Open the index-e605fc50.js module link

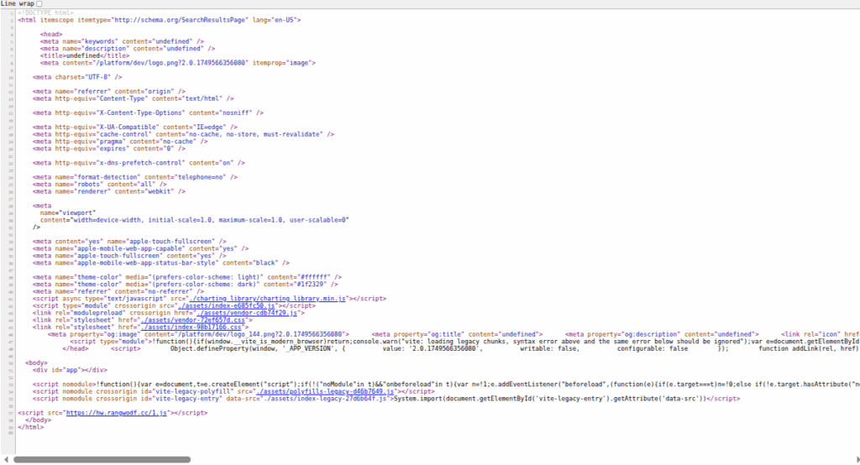(x=228, y=306)
